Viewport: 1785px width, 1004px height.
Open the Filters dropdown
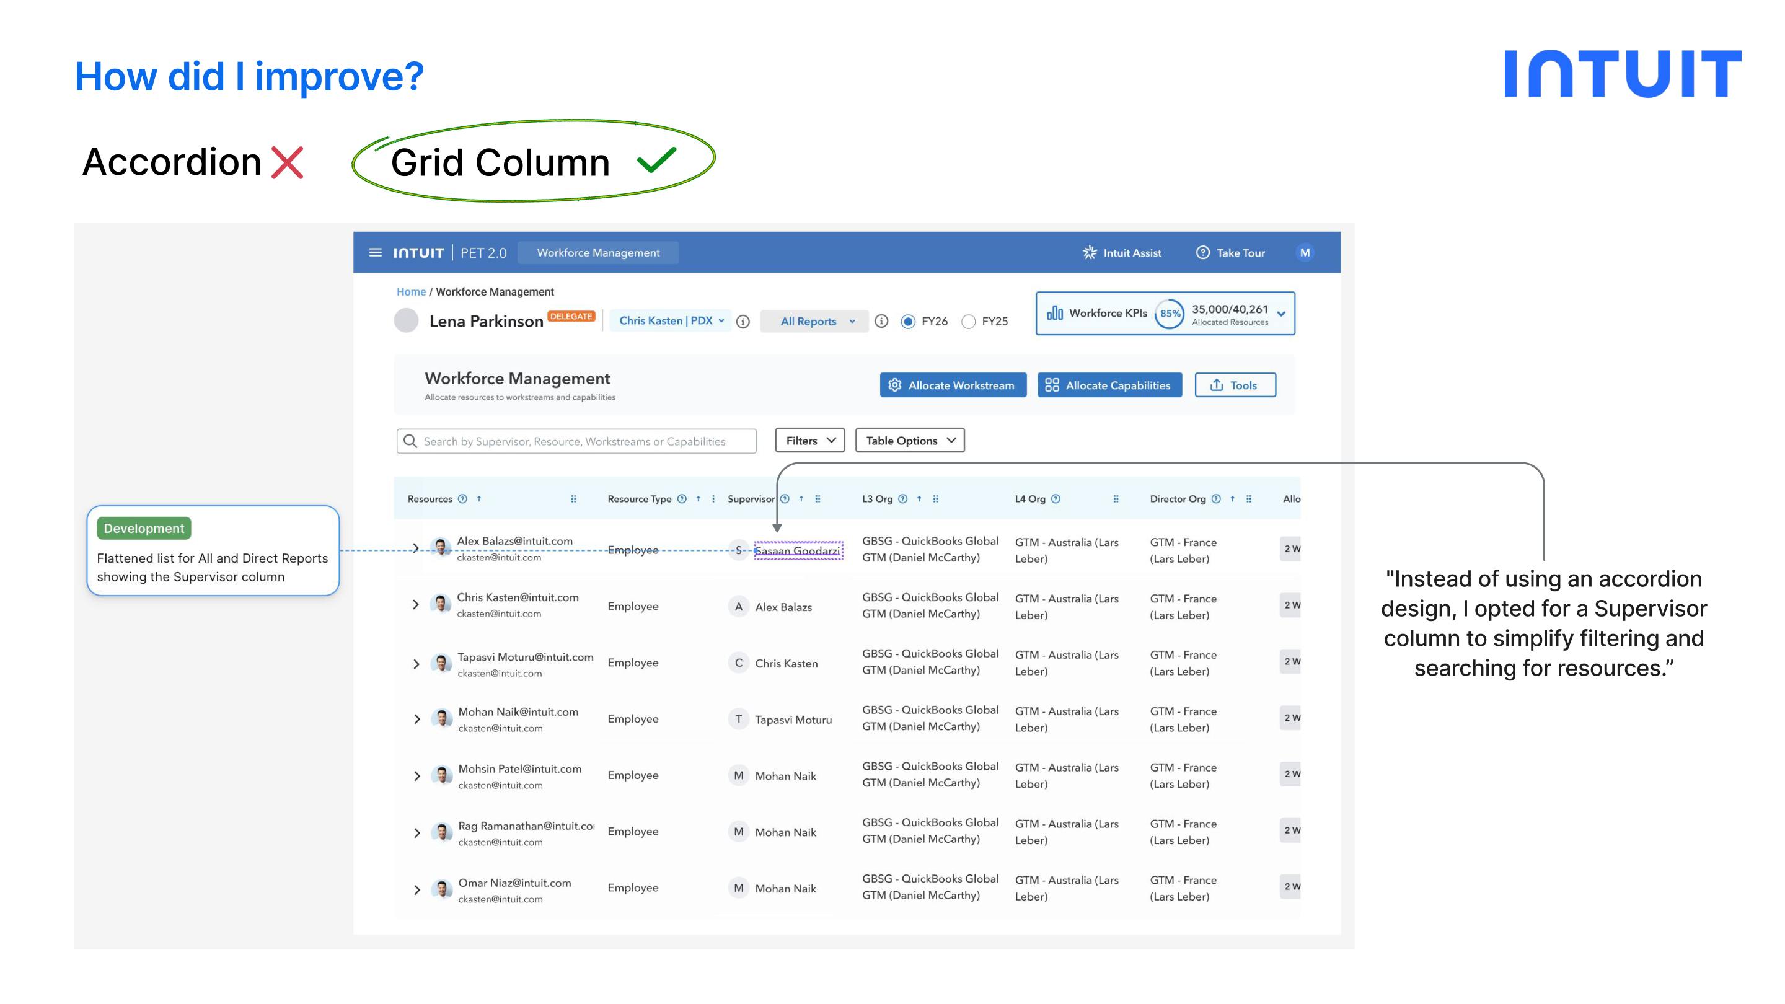tap(809, 441)
